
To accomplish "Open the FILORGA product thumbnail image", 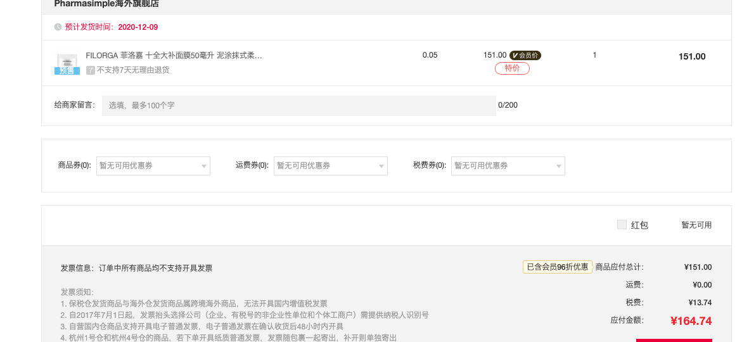I will (x=67, y=63).
